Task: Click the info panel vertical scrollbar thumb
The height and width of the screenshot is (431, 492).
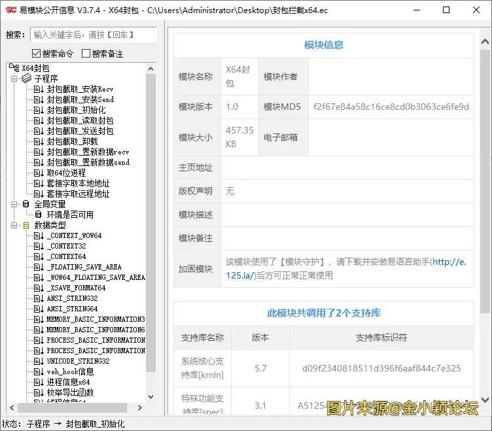Action: coord(485,181)
